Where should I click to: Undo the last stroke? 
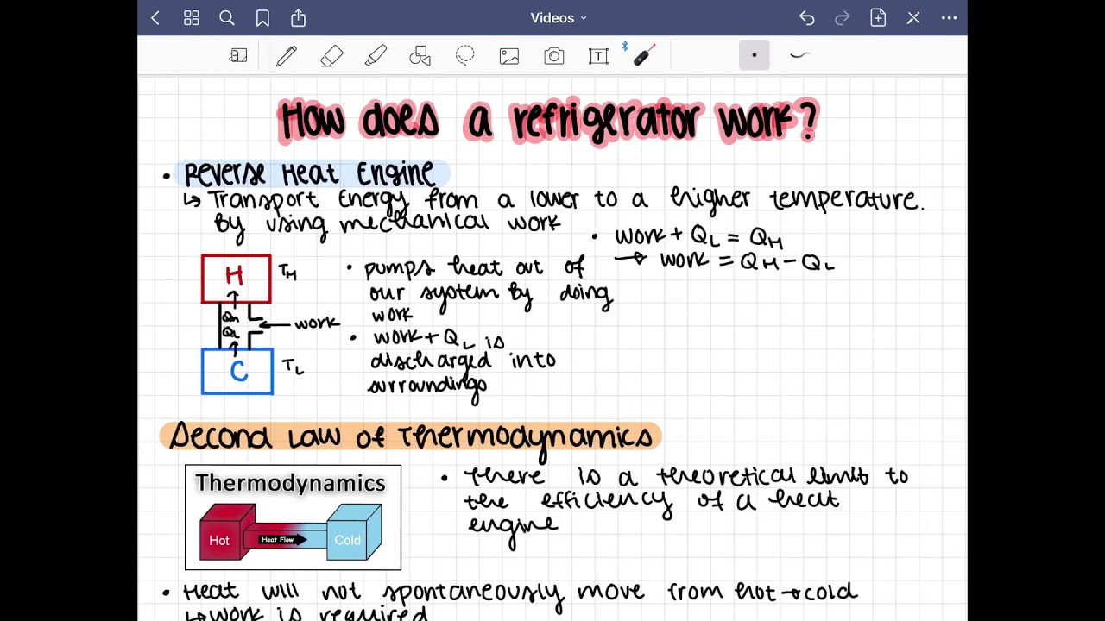point(806,17)
